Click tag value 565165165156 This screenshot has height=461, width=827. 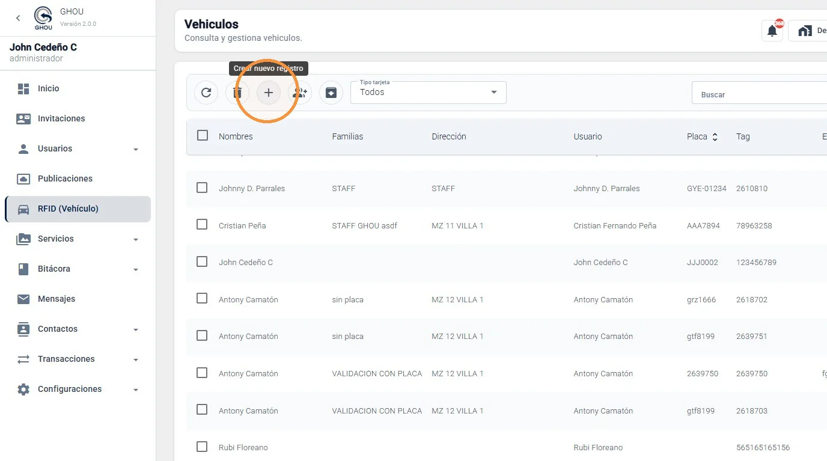(763, 447)
